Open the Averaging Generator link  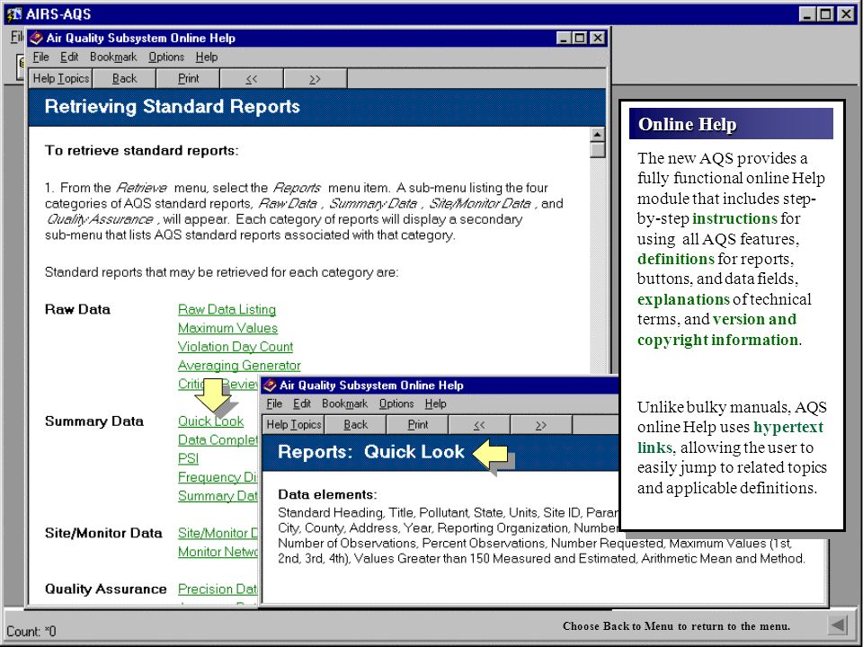click(239, 366)
